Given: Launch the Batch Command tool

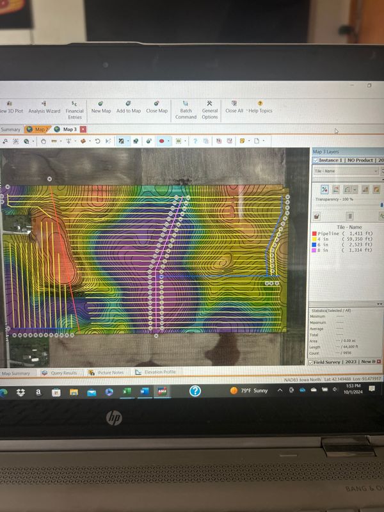Looking at the screenshot, I should [x=186, y=110].
